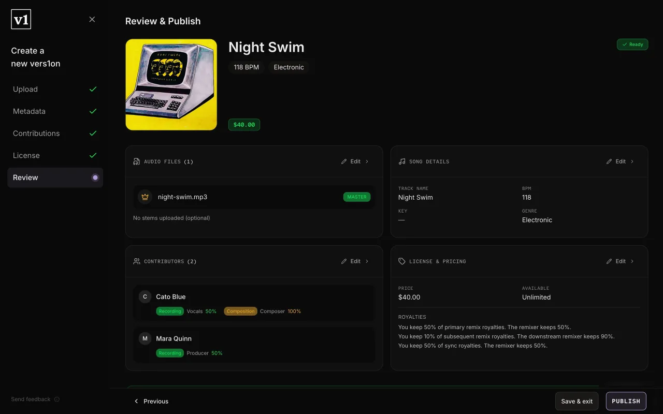Click the Audio Files headphones icon
Viewport: 663px width, 414px height.
[x=137, y=161]
